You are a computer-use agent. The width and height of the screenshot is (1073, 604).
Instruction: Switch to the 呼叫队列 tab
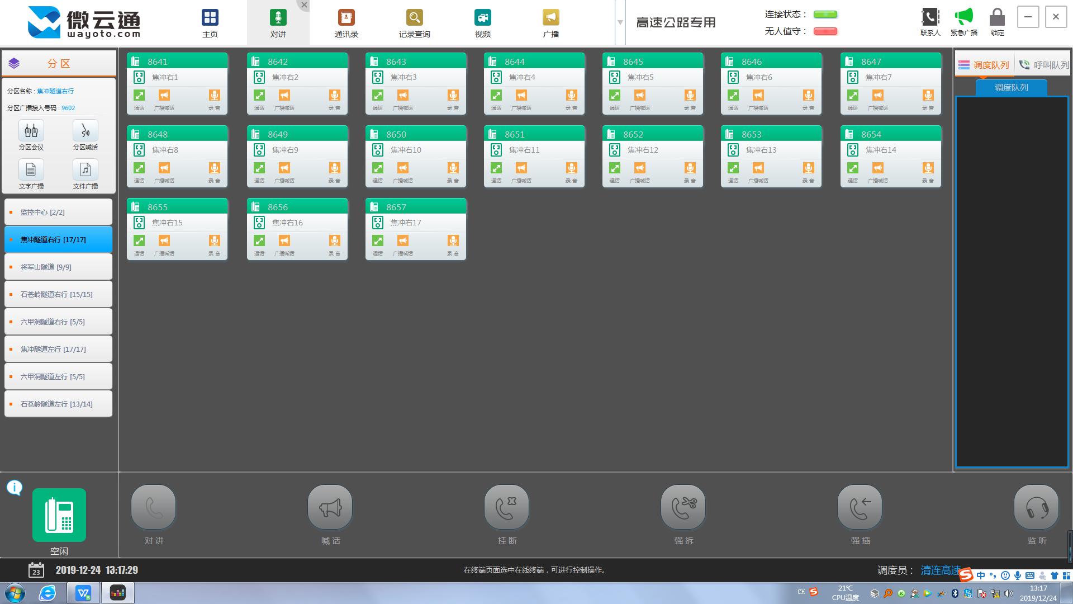(1044, 65)
